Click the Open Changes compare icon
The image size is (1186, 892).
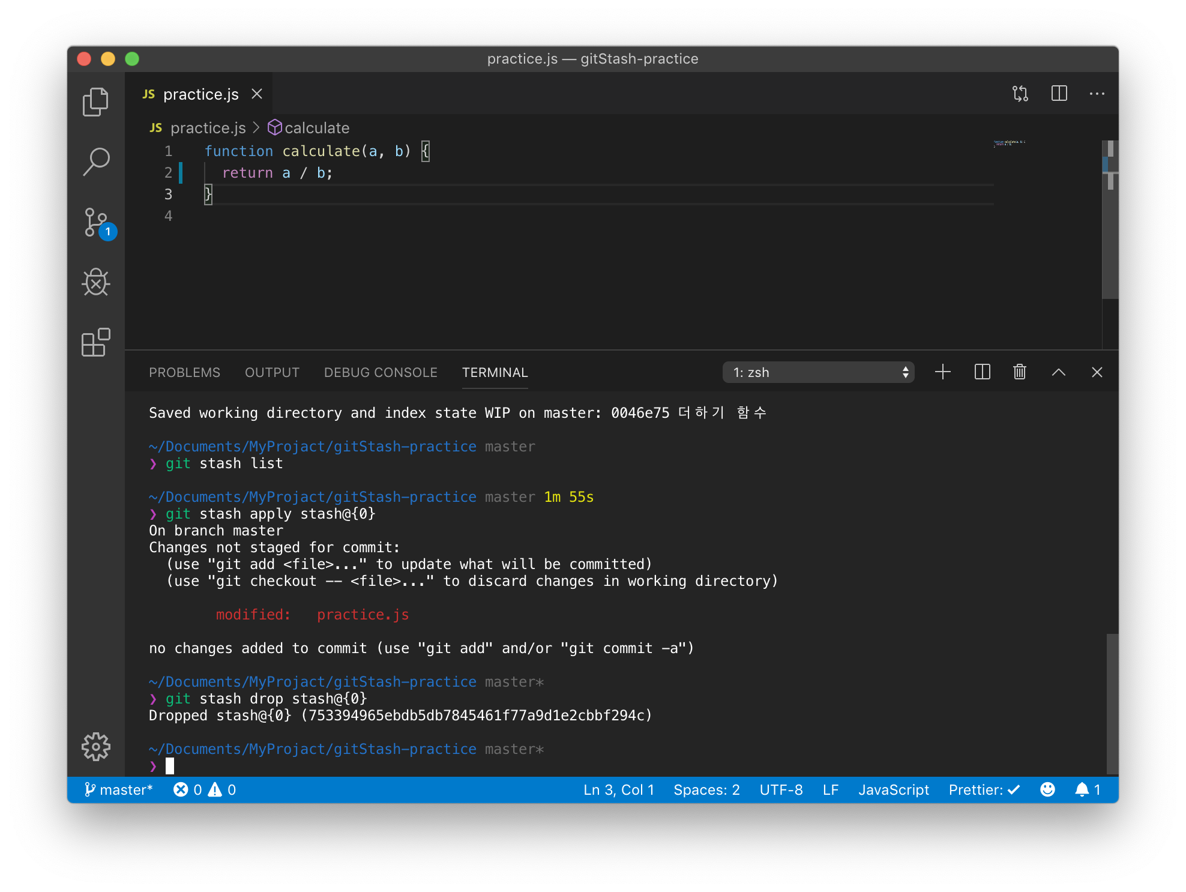pyautogui.click(x=1020, y=94)
